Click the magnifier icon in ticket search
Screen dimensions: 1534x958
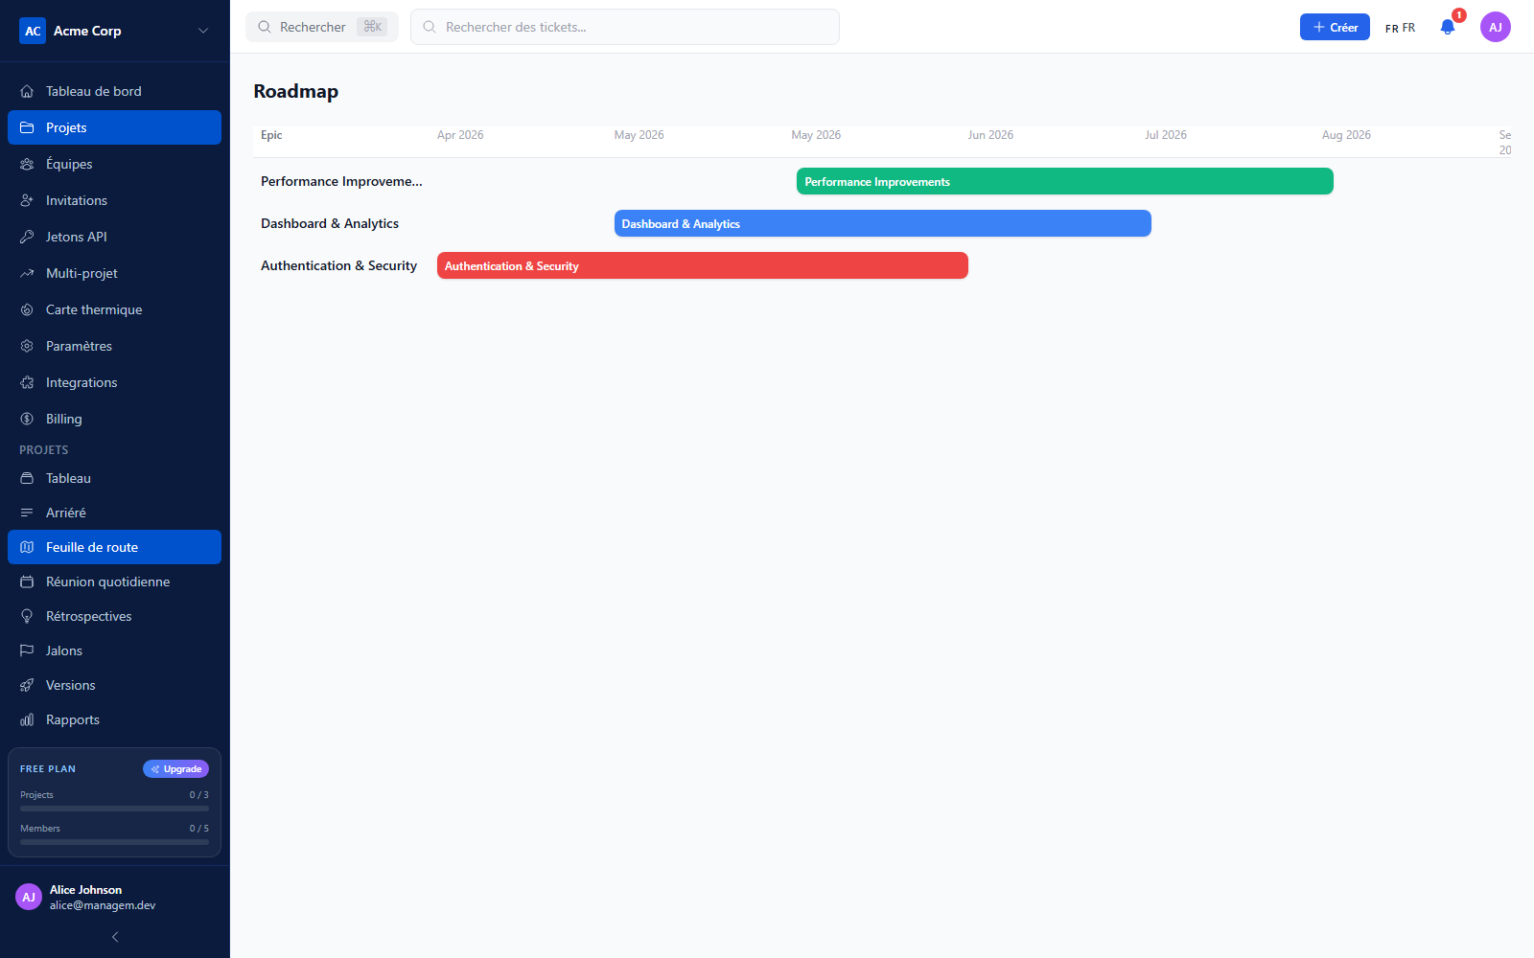tap(430, 27)
